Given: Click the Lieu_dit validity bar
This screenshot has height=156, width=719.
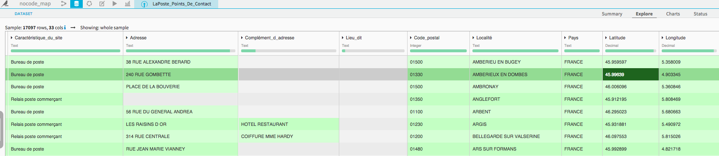Looking at the screenshot, I should click(x=373, y=51).
